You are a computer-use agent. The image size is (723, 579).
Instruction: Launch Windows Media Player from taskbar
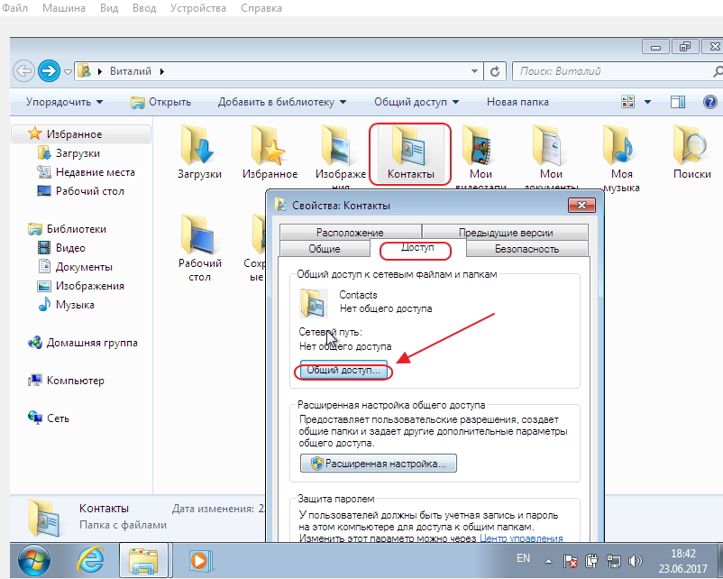coord(200,561)
